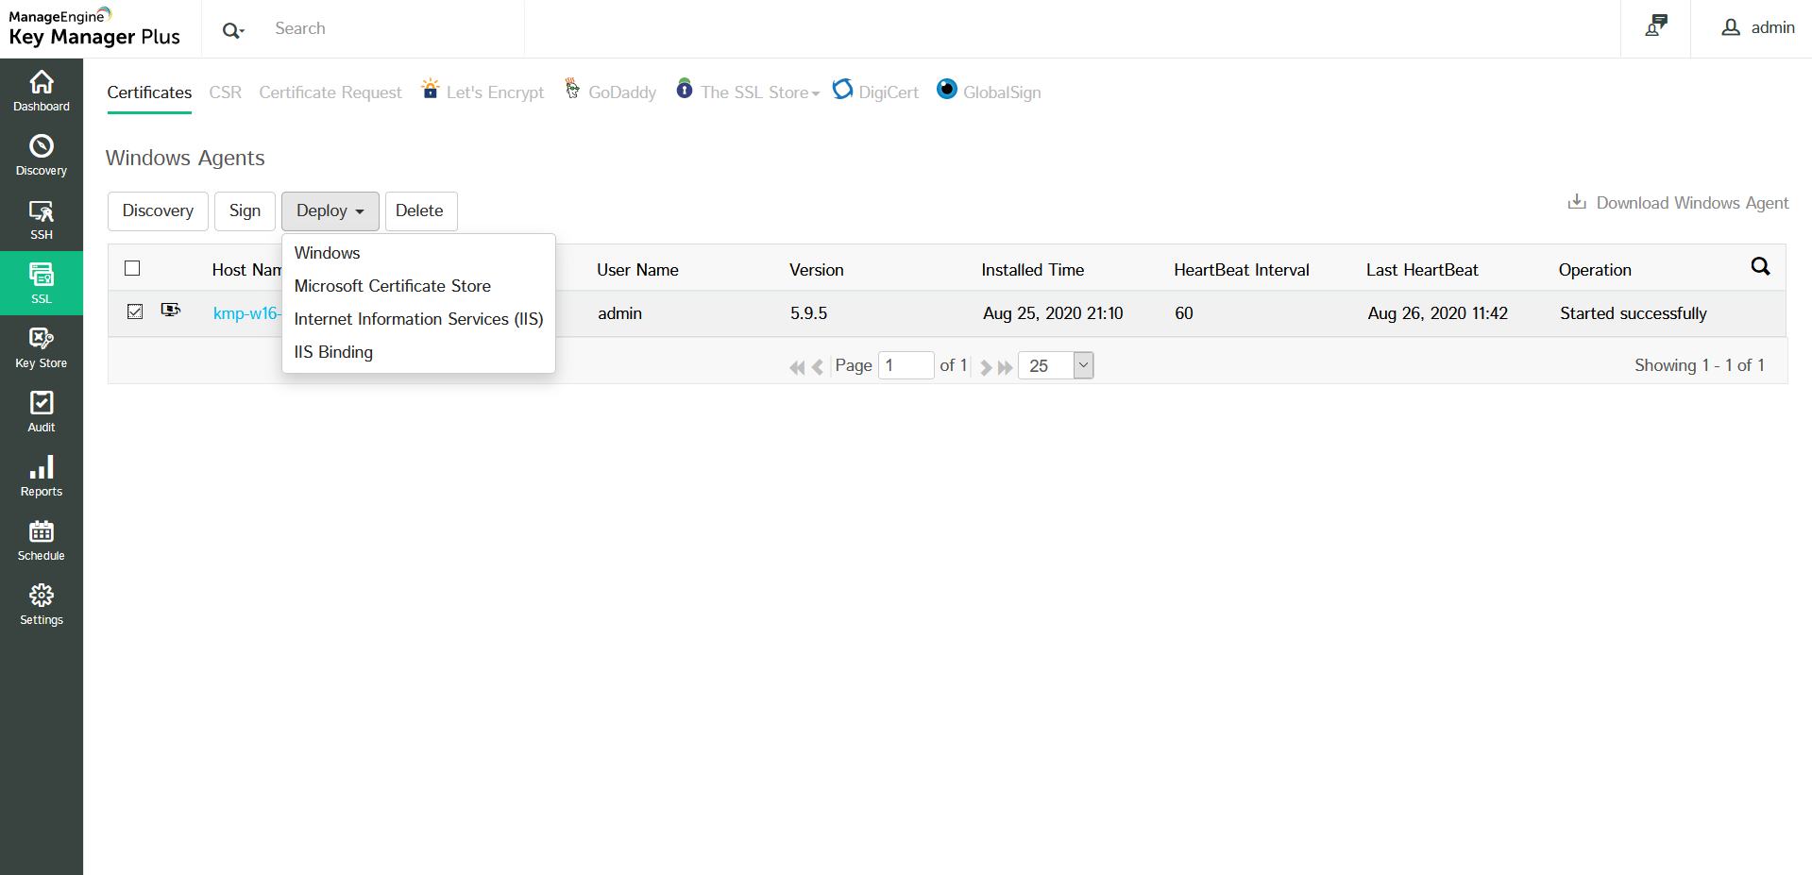Open the Schedule sidebar section
This screenshot has width=1812, height=875.
42,540
